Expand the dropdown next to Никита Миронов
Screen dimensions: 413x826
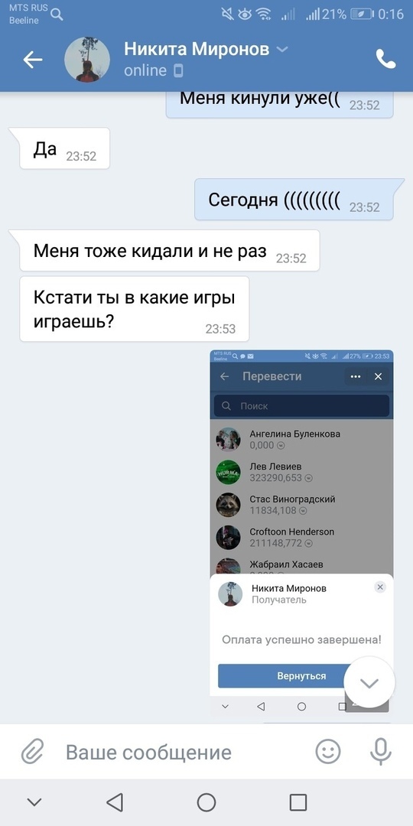pyautogui.click(x=282, y=50)
